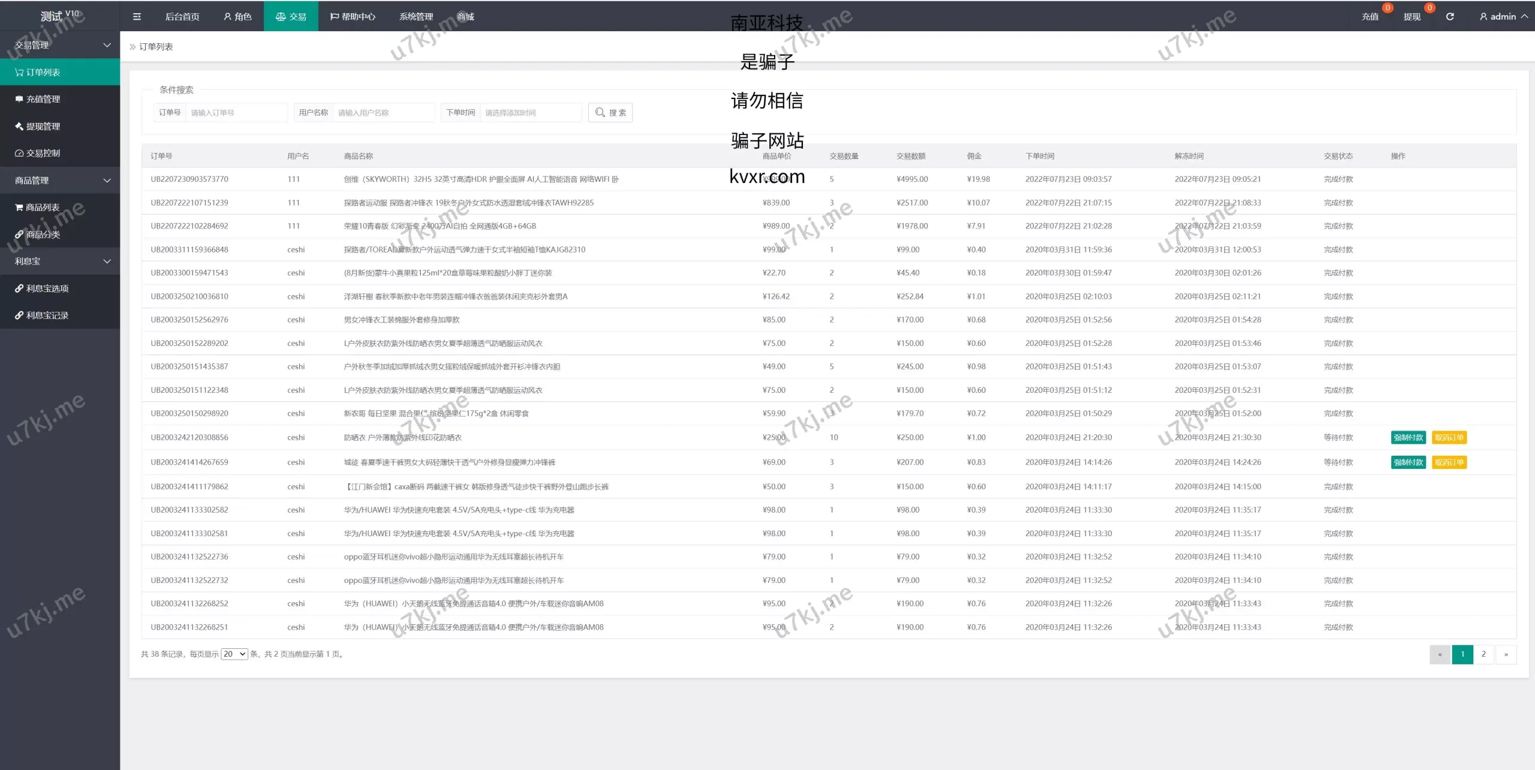This screenshot has width=1535, height=770.
Task: Click 取消订单 for order UB2003241414267659
Action: point(1449,462)
